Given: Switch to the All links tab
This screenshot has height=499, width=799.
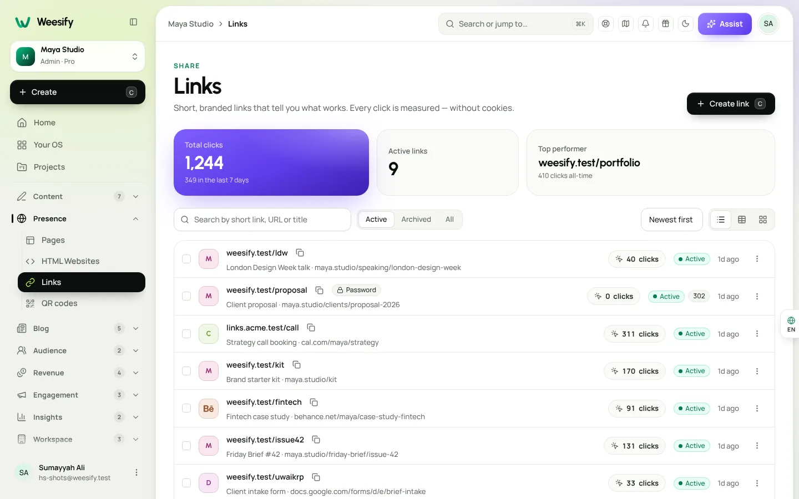Looking at the screenshot, I should (x=449, y=220).
